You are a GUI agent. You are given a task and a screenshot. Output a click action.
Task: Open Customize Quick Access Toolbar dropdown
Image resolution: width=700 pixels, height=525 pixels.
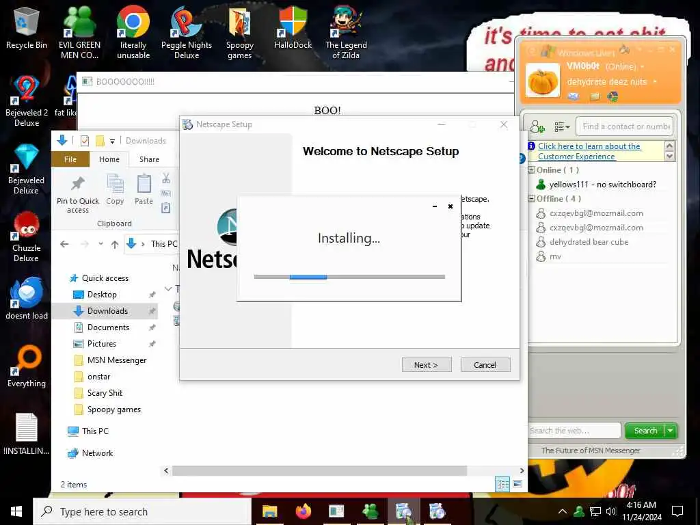pyautogui.click(x=113, y=141)
